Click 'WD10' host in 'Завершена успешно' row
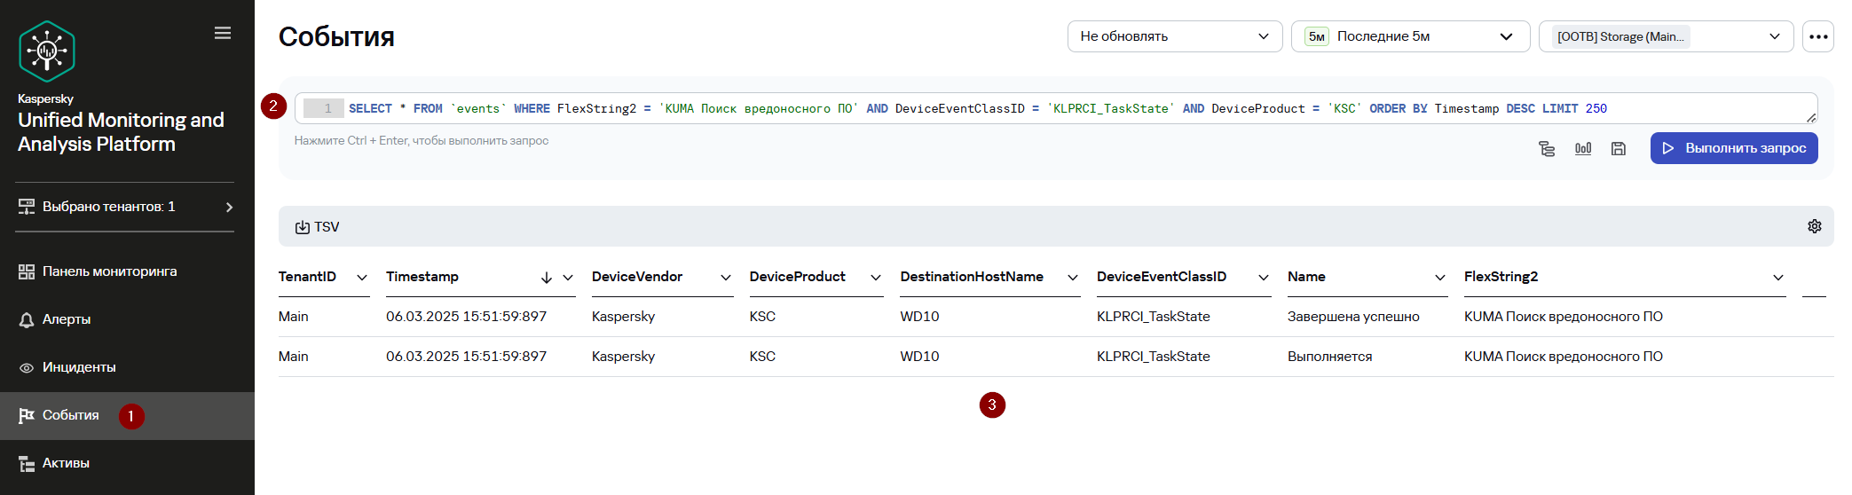 tap(919, 317)
